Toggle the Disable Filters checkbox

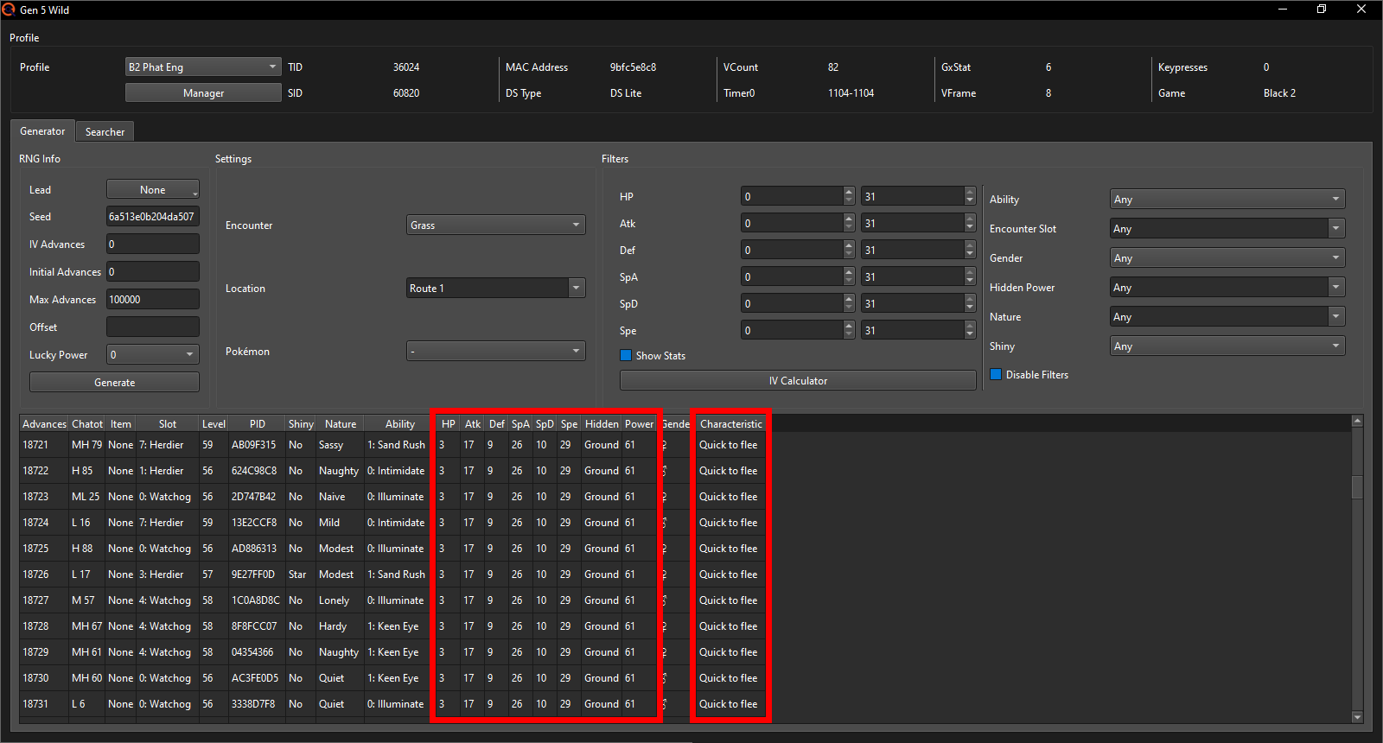point(996,374)
